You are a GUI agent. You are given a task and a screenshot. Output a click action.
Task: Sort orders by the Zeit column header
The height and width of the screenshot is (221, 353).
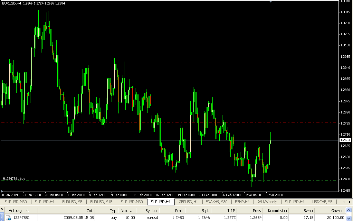[x=67, y=211]
